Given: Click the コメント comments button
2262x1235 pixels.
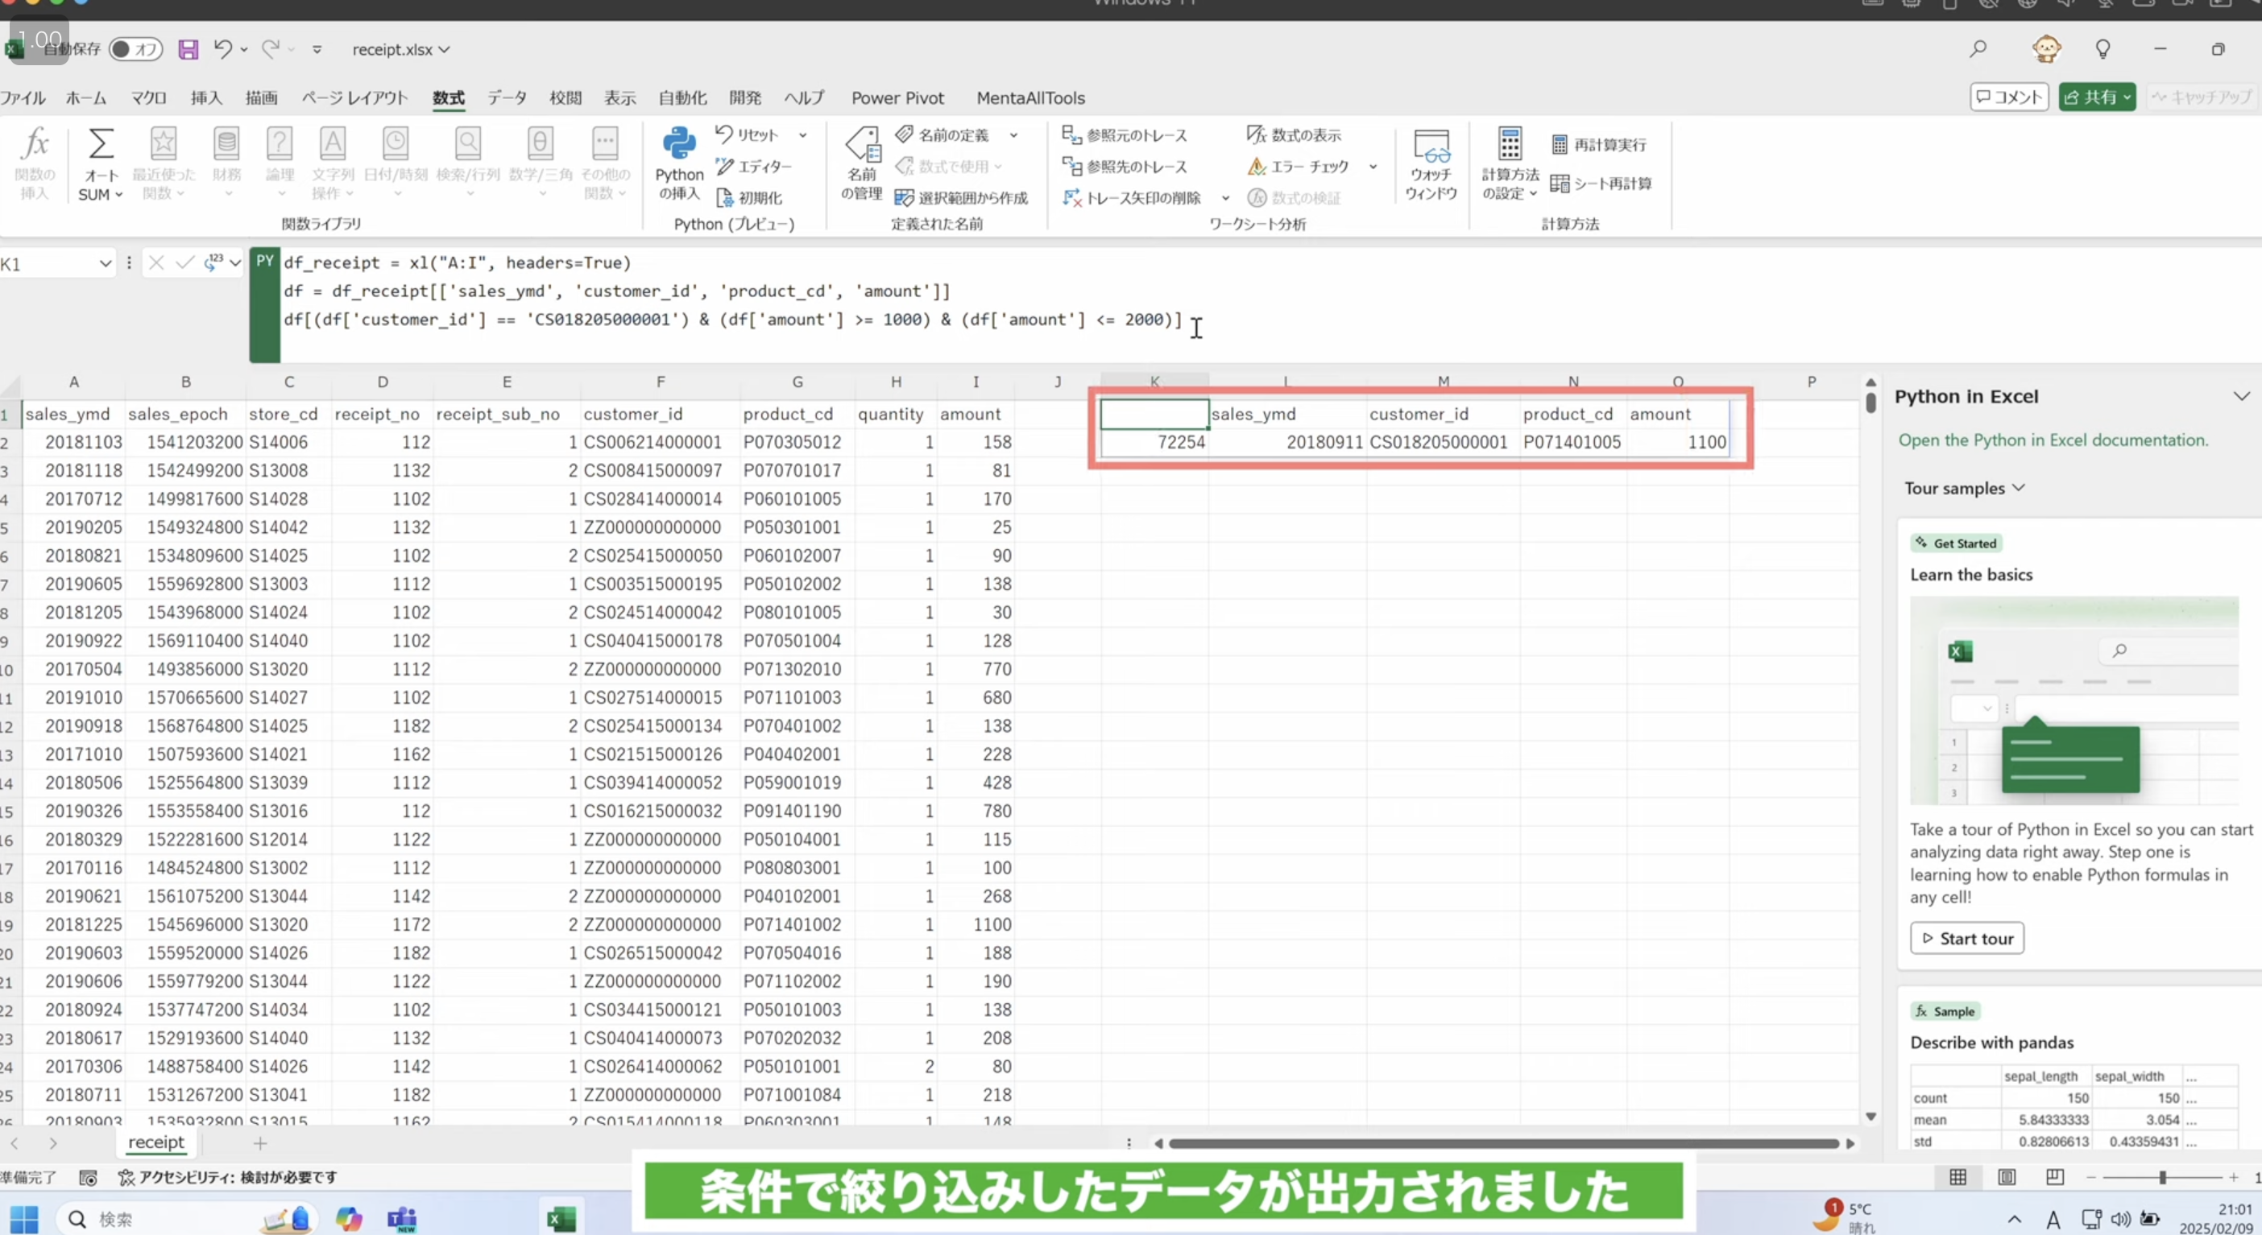Looking at the screenshot, I should [2009, 97].
